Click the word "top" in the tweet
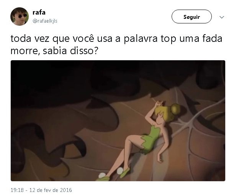The width and height of the screenshot is (239, 195). point(169,39)
